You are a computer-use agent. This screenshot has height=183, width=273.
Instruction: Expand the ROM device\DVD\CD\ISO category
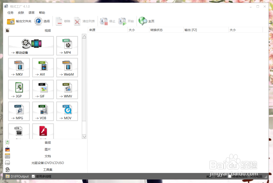click(x=45, y=163)
